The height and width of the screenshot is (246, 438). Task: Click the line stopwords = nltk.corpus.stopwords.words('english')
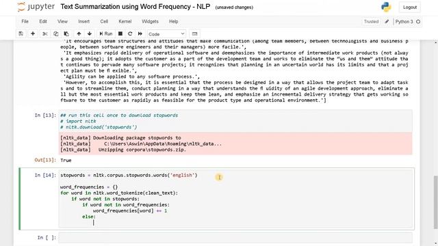click(129, 175)
